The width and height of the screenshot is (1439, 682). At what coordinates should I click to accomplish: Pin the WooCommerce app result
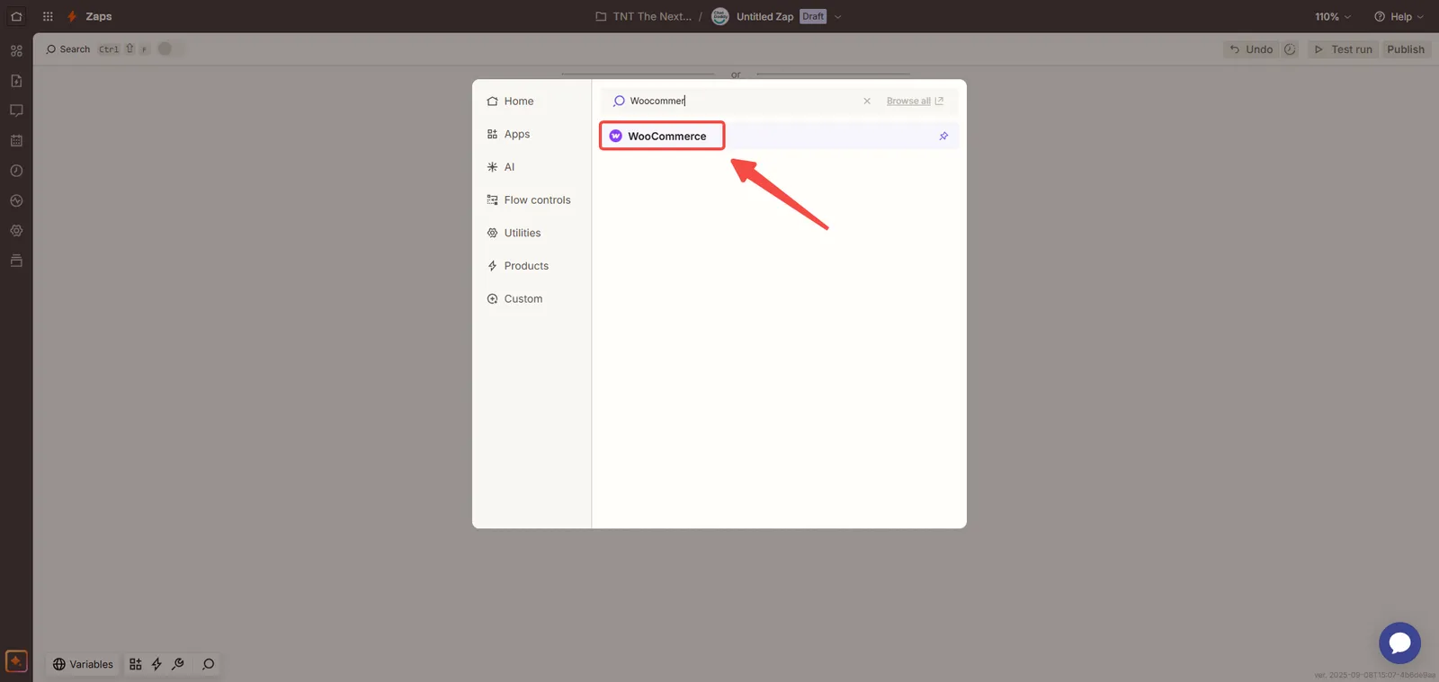click(x=943, y=137)
